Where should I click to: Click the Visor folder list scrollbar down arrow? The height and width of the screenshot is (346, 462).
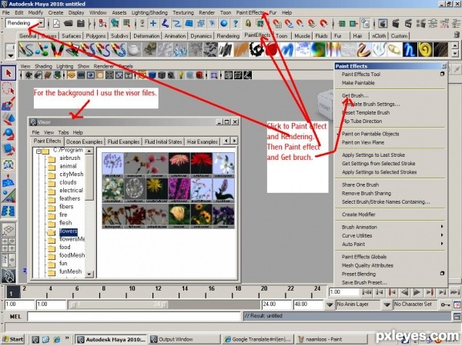89,274
